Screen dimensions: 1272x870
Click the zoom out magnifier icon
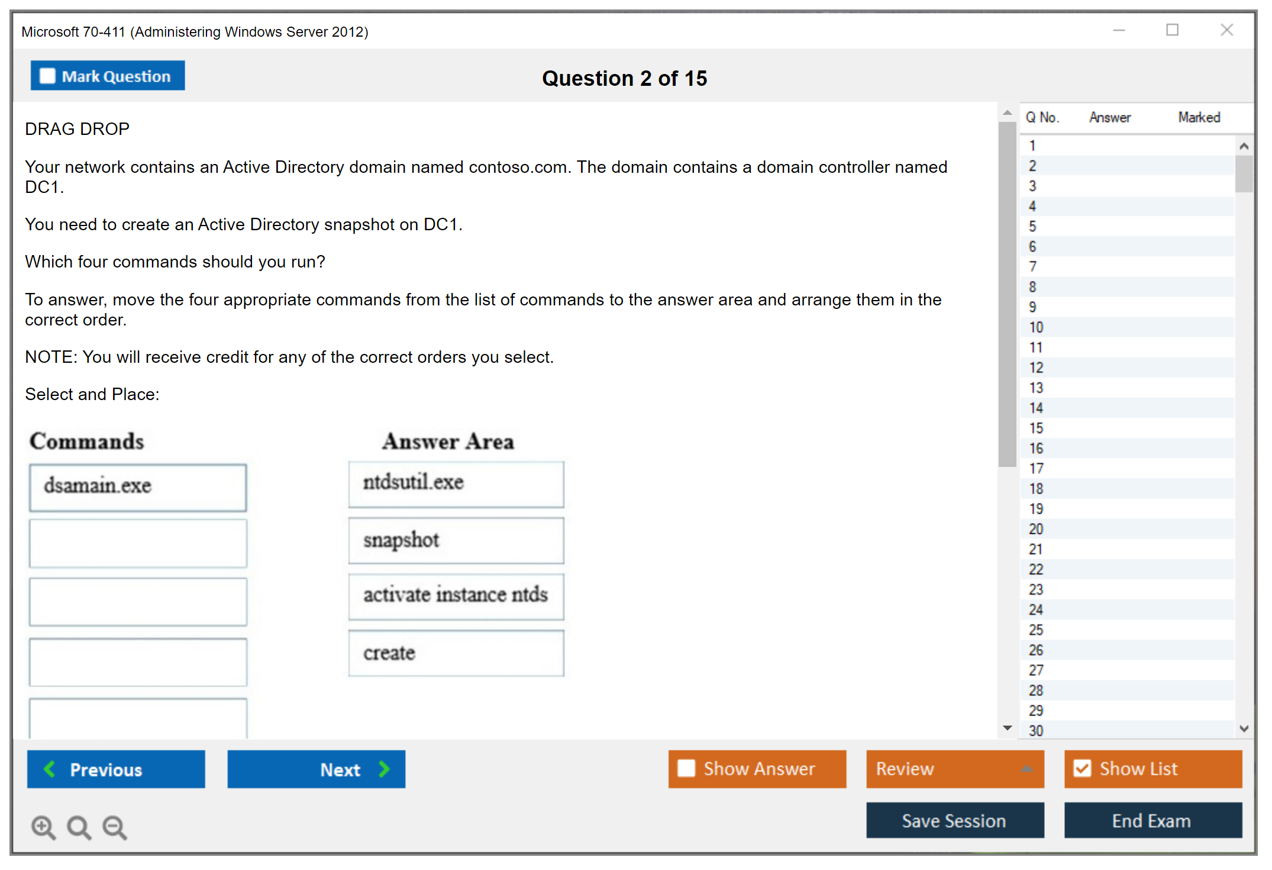click(114, 827)
